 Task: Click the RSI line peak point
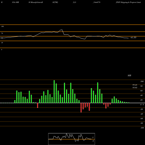click(62, 30)
